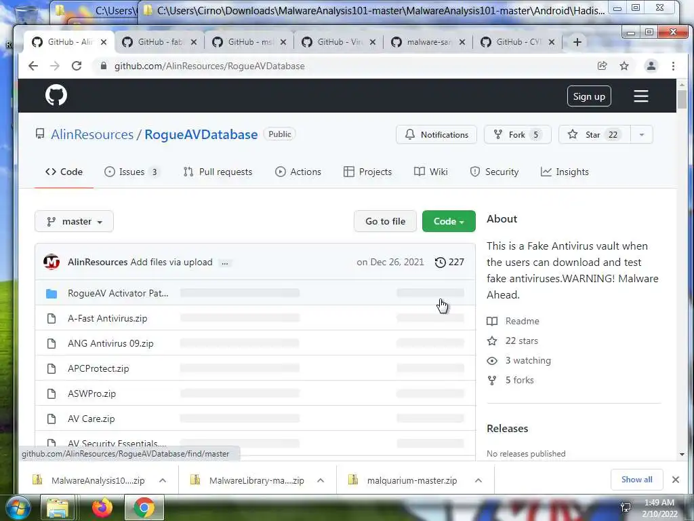The image size is (694, 521).
Task: Click the address bar URL field
Action: [x=345, y=66]
